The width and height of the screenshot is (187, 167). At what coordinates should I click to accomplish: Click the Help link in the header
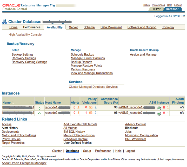(x=169, y=5)
